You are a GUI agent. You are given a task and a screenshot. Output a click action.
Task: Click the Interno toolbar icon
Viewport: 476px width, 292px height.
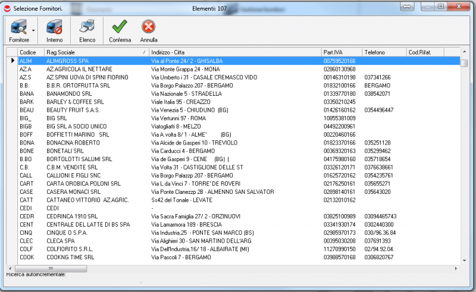tap(55, 27)
